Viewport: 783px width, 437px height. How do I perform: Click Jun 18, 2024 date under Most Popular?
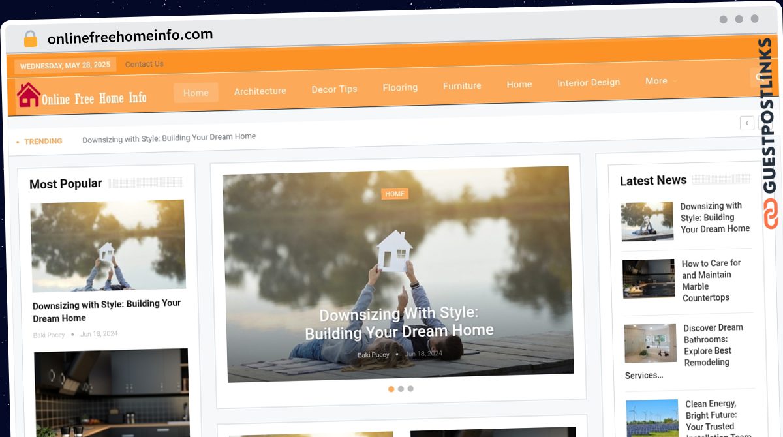tap(99, 334)
